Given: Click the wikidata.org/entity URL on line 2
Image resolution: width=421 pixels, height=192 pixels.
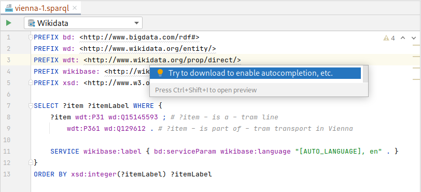Looking at the screenshot, I should click(148, 49).
